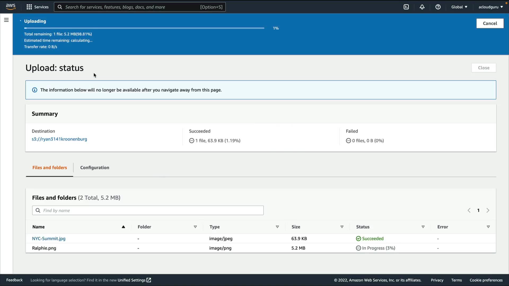This screenshot has height=286, width=509.
Task: Open the AWS home logo
Action: coord(11,7)
